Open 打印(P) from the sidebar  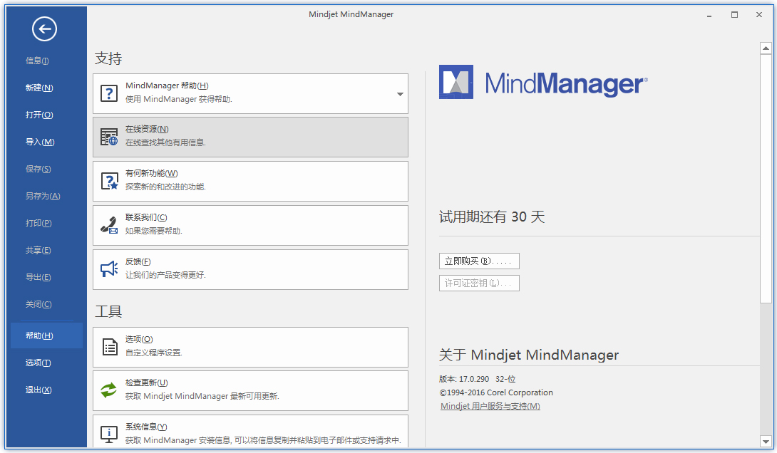pos(38,223)
